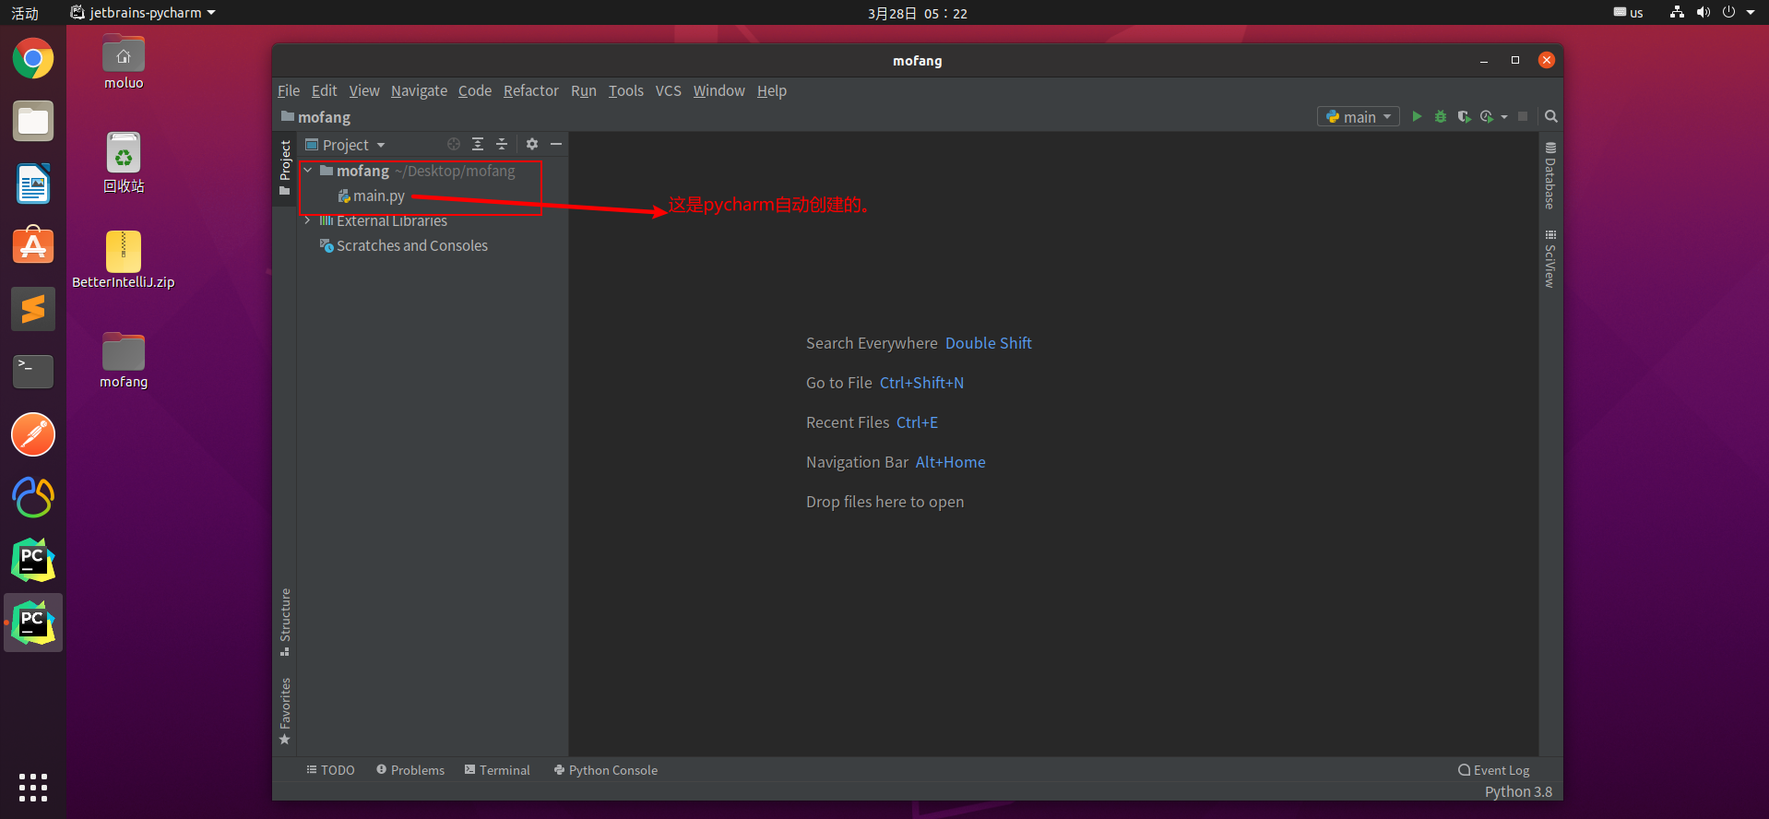This screenshot has width=1769, height=819.
Task: Collapse all items in Project panel
Action: tap(502, 144)
